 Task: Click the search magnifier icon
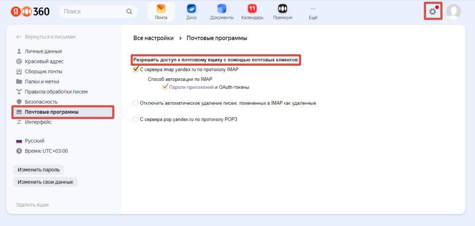click(x=129, y=12)
